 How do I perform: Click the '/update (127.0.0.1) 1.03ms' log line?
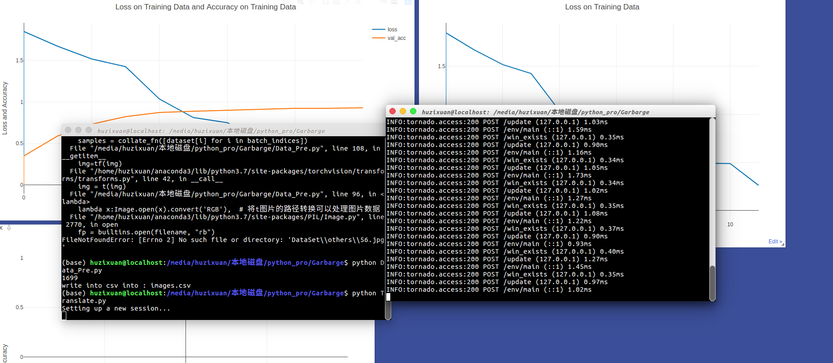click(497, 122)
